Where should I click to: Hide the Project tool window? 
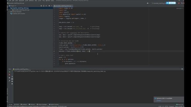click(x=52, y=6)
